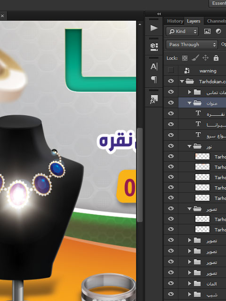Click the Tarhdokan.com group folder icon
The width and height of the screenshot is (226, 301).
tap(190, 81)
